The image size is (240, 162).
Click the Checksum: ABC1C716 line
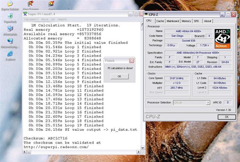pos(46,138)
